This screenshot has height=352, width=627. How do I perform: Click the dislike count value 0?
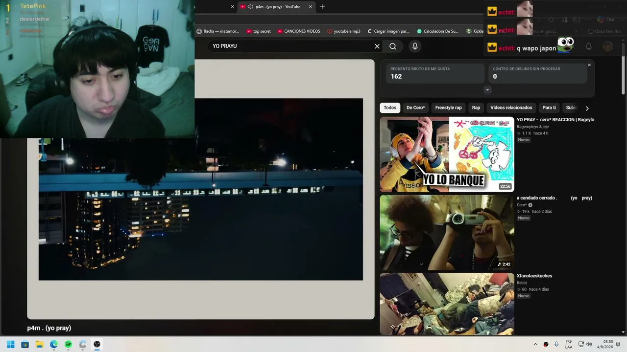(495, 77)
